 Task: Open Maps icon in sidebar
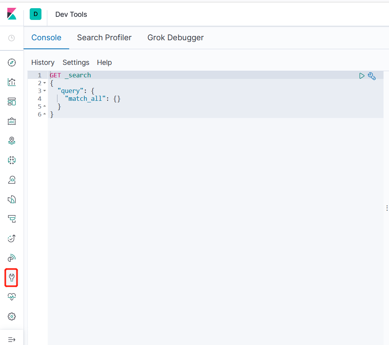pyautogui.click(x=12, y=141)
